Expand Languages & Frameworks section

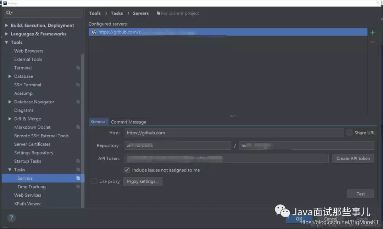tap(7, 34)
